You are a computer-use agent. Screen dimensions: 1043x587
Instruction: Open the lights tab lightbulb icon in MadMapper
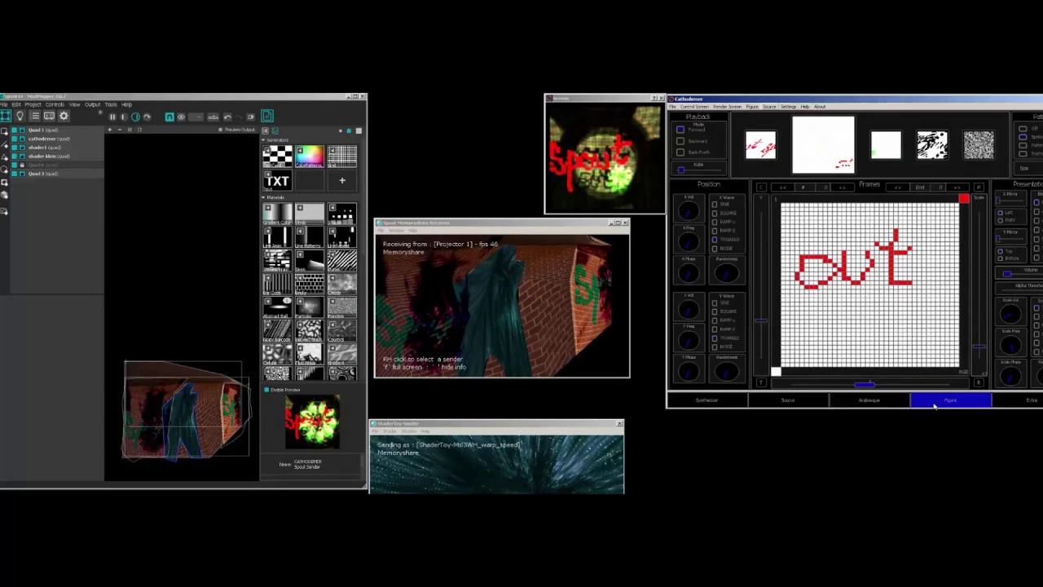click(x=20, y=116)
